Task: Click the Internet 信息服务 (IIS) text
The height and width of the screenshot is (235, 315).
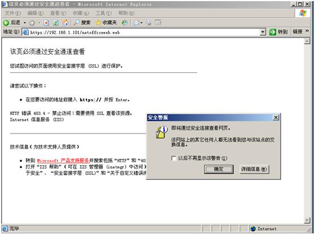Action: [x=37, y=119]
